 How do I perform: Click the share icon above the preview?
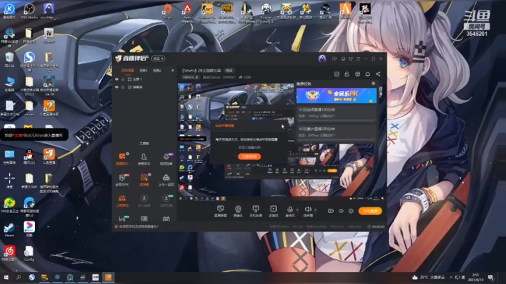(x=378, y=74)
